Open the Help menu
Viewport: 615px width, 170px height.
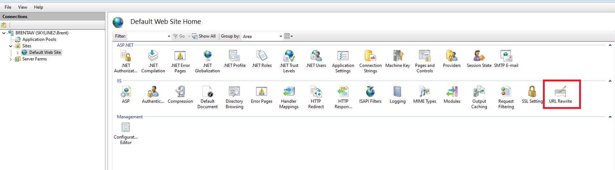38,7
